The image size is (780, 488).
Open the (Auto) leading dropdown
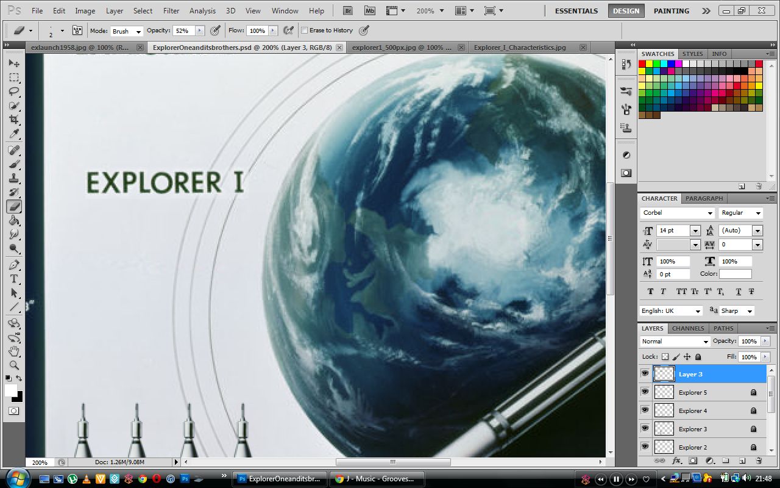tap(757, 231)
